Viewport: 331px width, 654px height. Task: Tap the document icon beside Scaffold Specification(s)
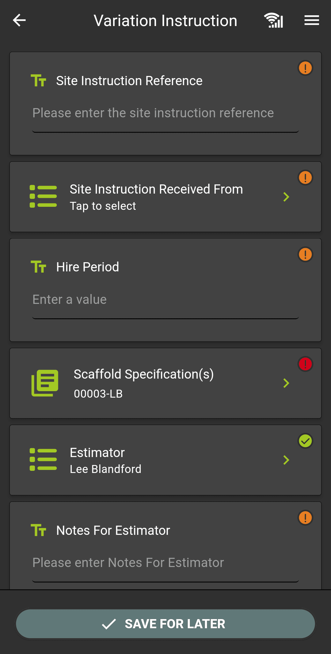(x=45, y=383)
